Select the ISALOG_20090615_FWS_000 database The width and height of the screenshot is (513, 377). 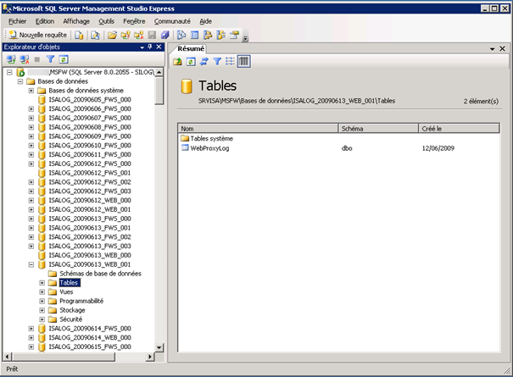pos(90,347)
